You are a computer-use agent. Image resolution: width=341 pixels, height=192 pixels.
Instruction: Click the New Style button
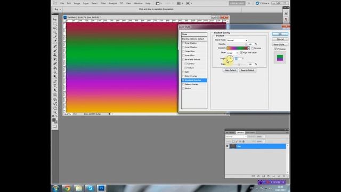(280, 44)
